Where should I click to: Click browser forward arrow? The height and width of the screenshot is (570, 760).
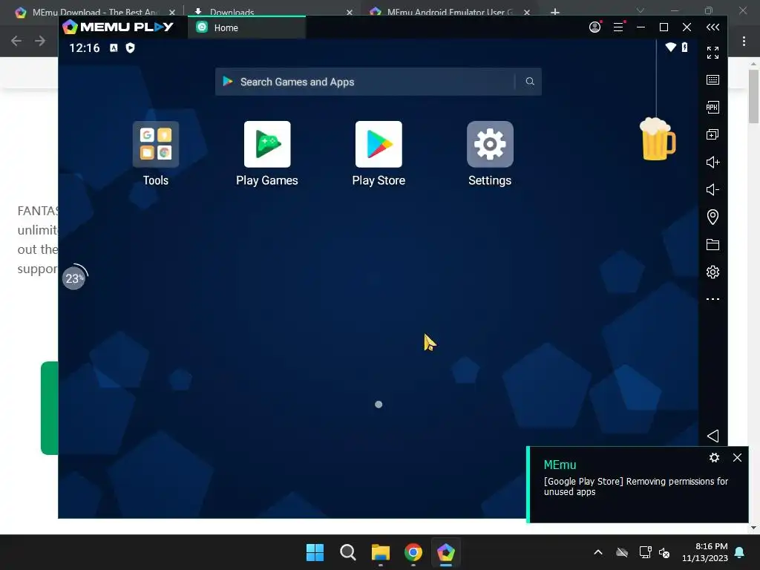click(40, 41)
